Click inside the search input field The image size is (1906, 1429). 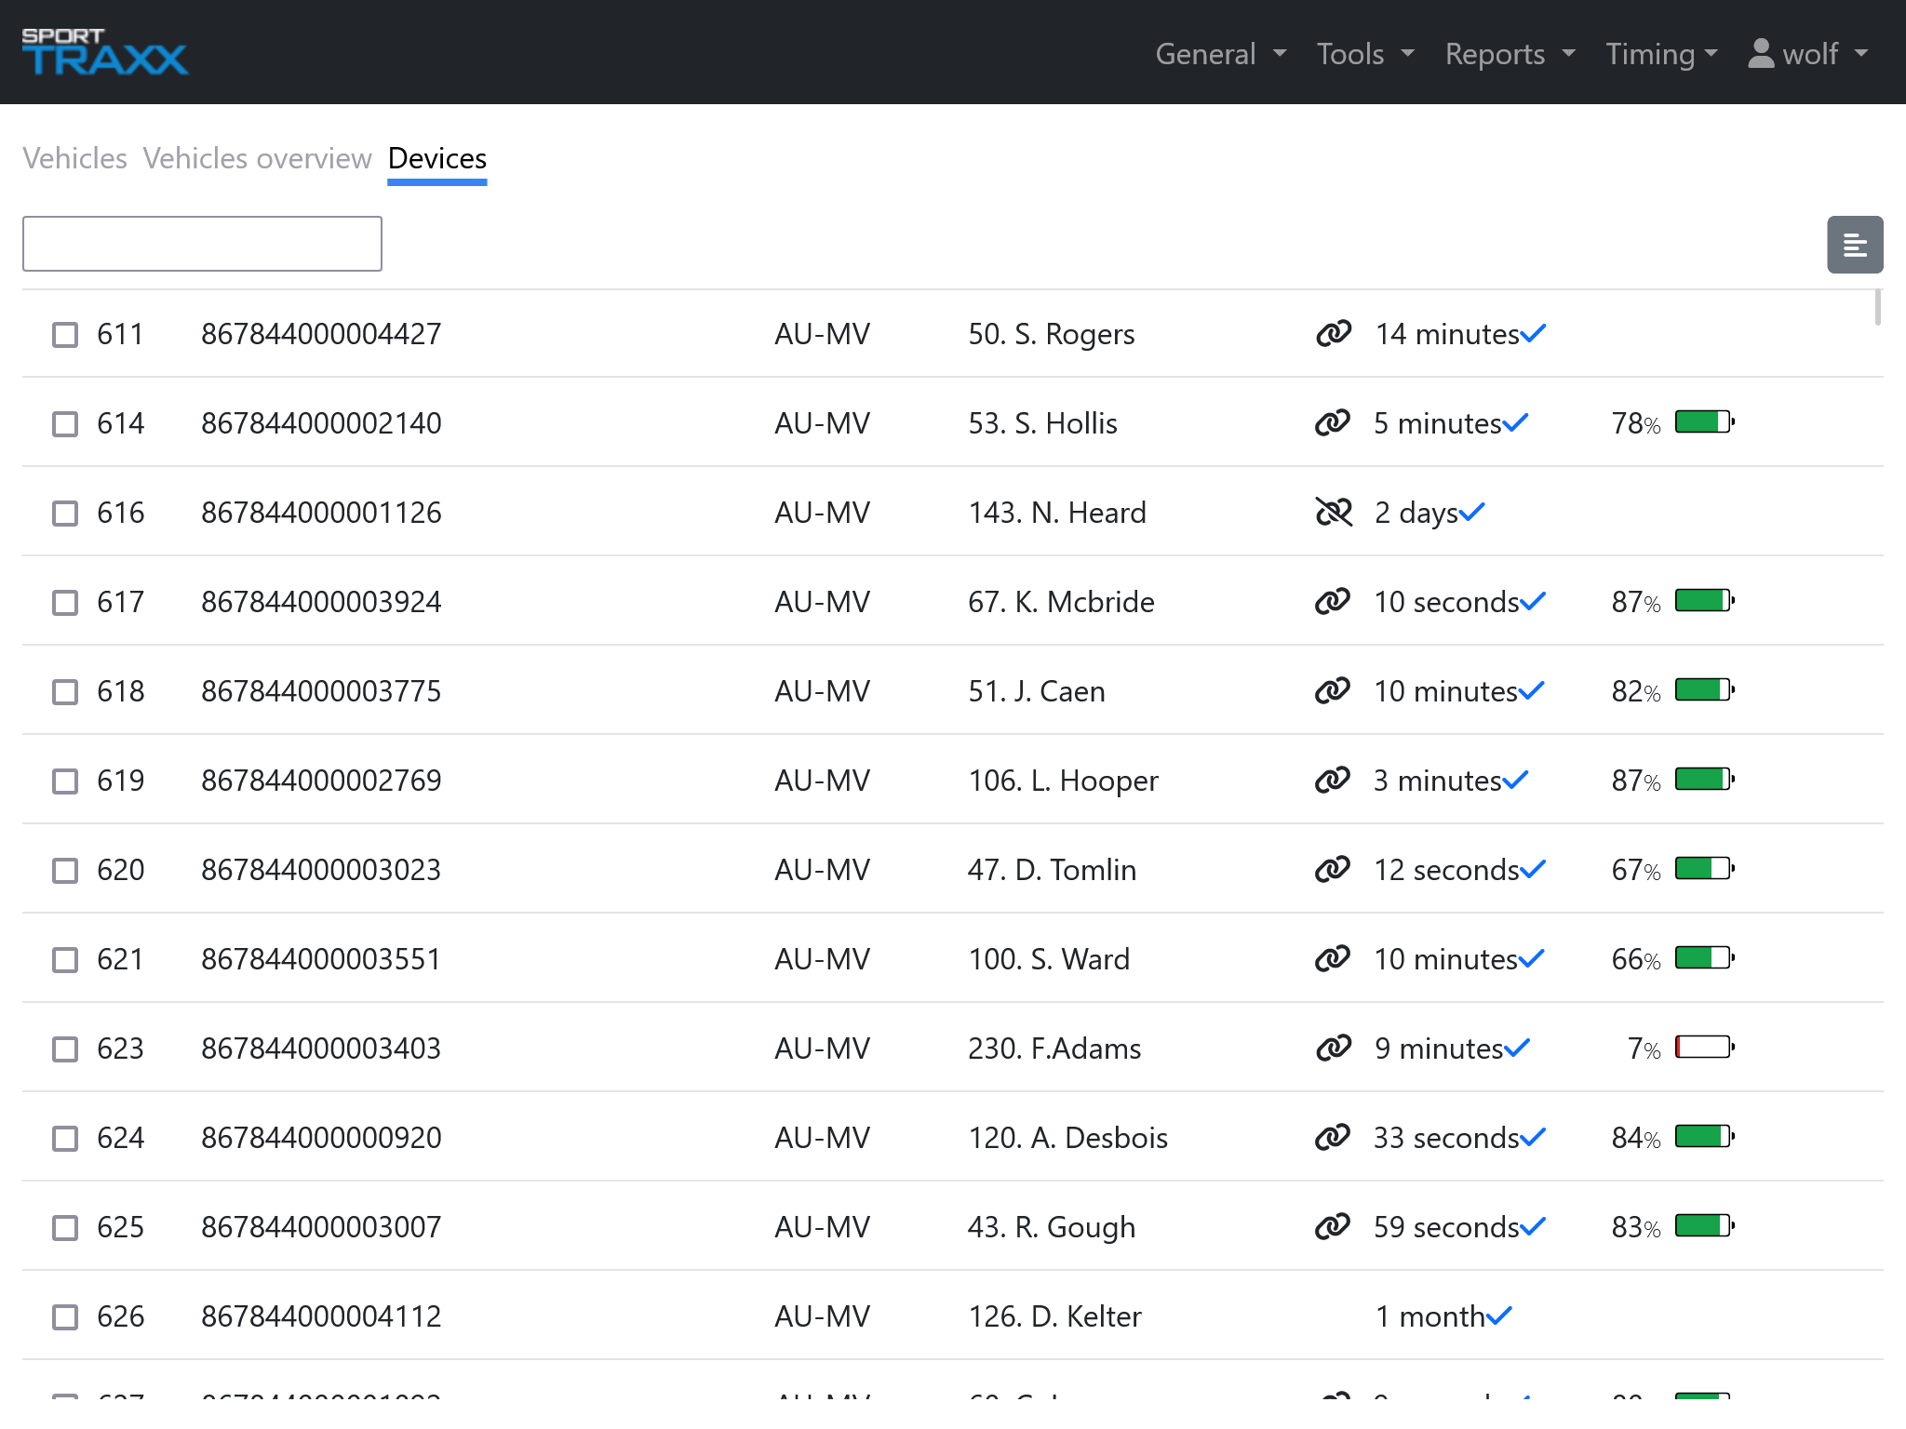tap(202, 243)
